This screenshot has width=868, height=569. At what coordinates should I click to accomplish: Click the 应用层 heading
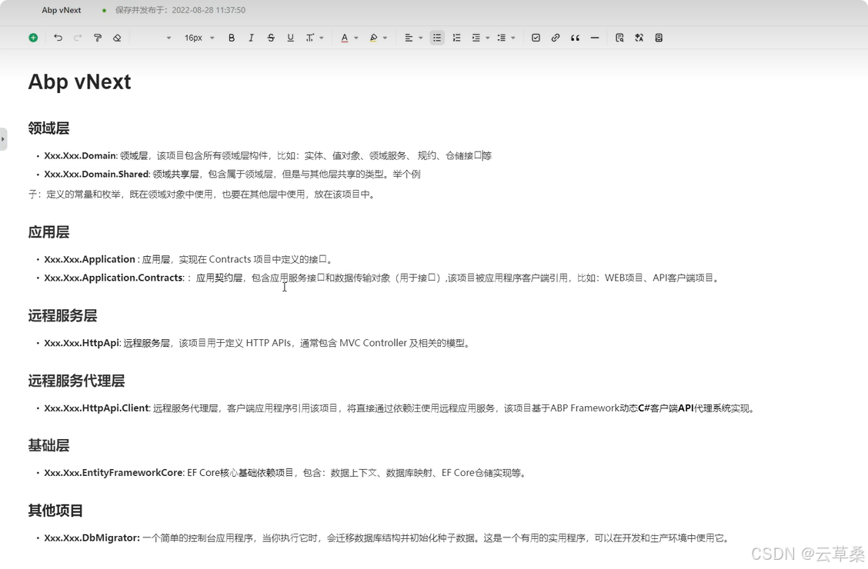click(48, 232)
